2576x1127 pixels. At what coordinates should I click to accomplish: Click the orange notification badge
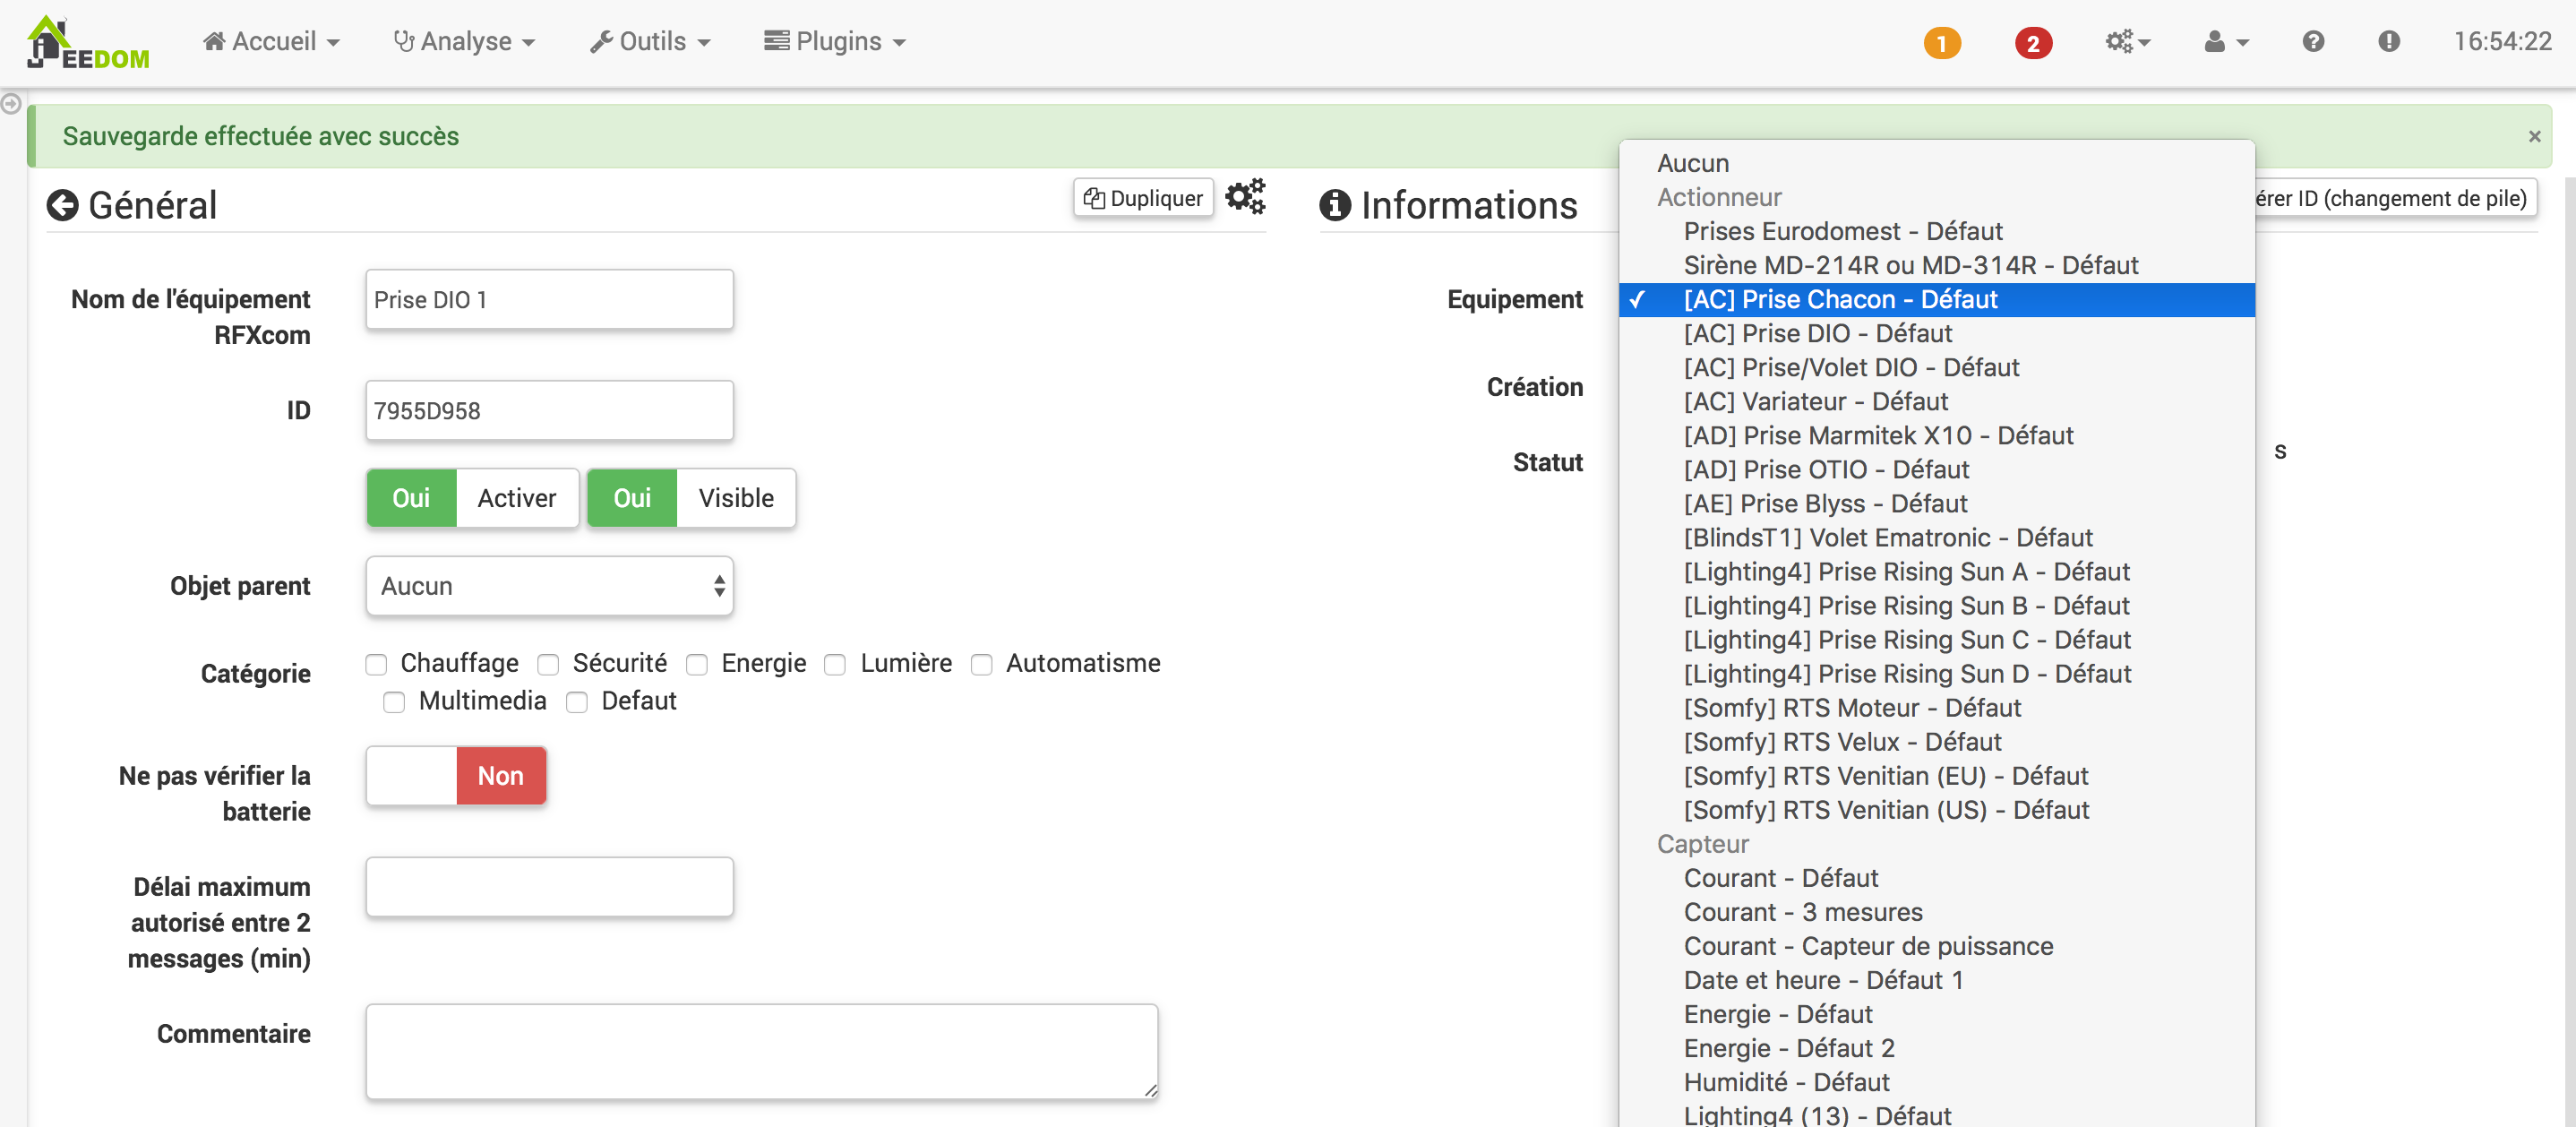click(1941, 43)
